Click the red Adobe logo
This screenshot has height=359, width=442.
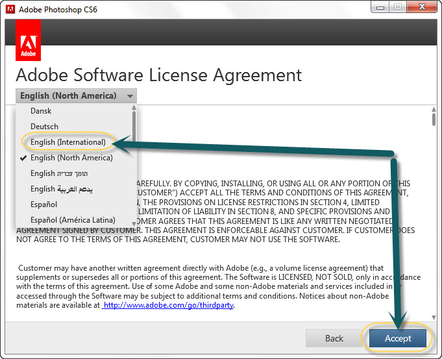28,40
